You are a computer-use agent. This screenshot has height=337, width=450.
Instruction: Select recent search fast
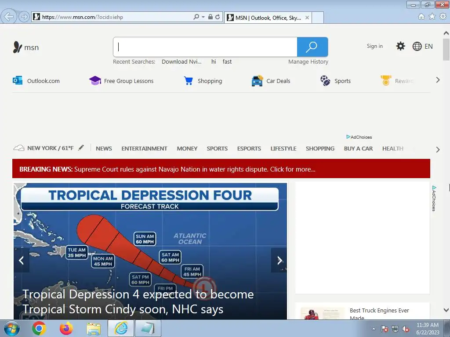[x=227, y=61]
